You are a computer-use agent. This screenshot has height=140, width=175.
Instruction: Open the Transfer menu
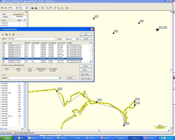pos(14,4)
